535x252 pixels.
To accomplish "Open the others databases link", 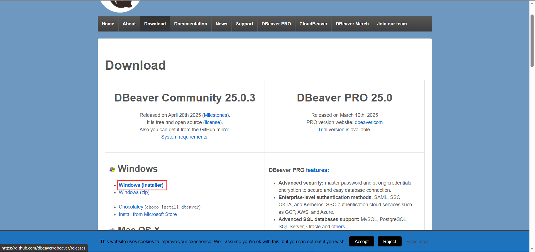I will point(338,227).
